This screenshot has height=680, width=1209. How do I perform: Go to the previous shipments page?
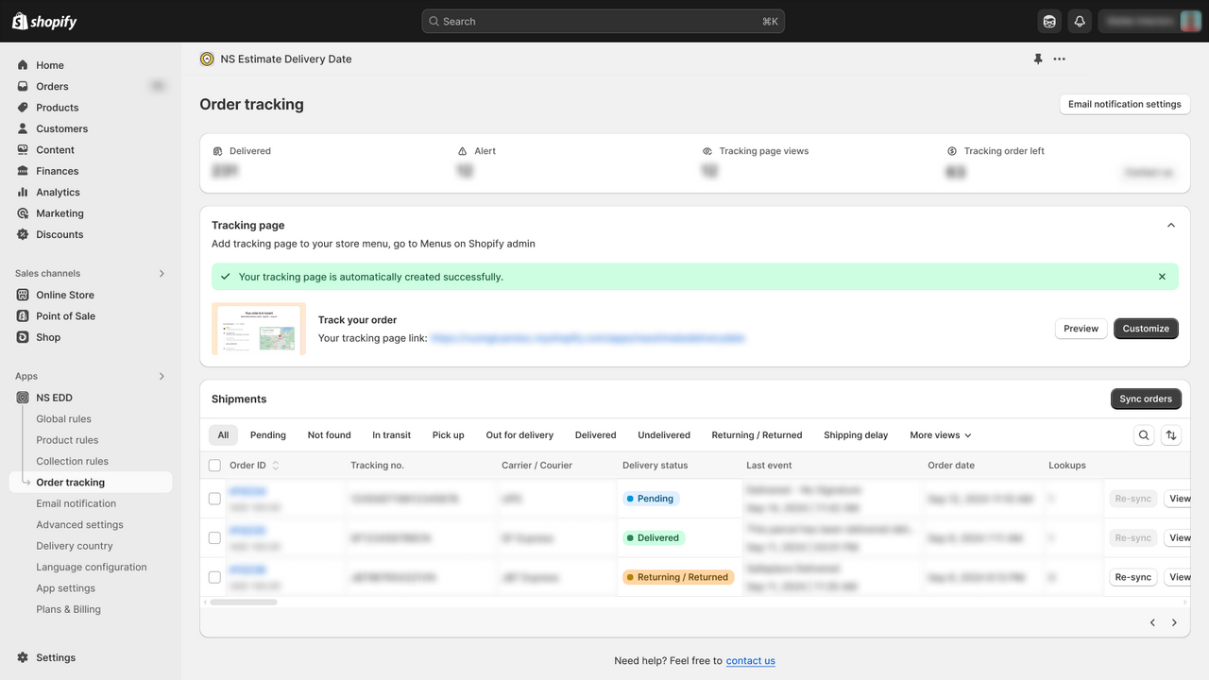1152,622
